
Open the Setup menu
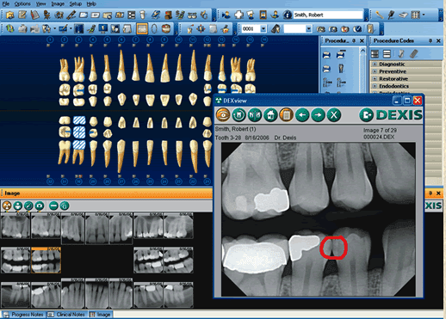pos(76,4)
